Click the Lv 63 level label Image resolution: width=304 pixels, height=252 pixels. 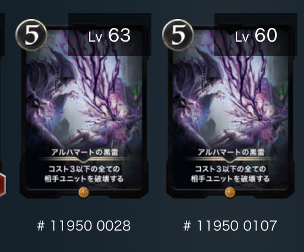pos(109,35)
